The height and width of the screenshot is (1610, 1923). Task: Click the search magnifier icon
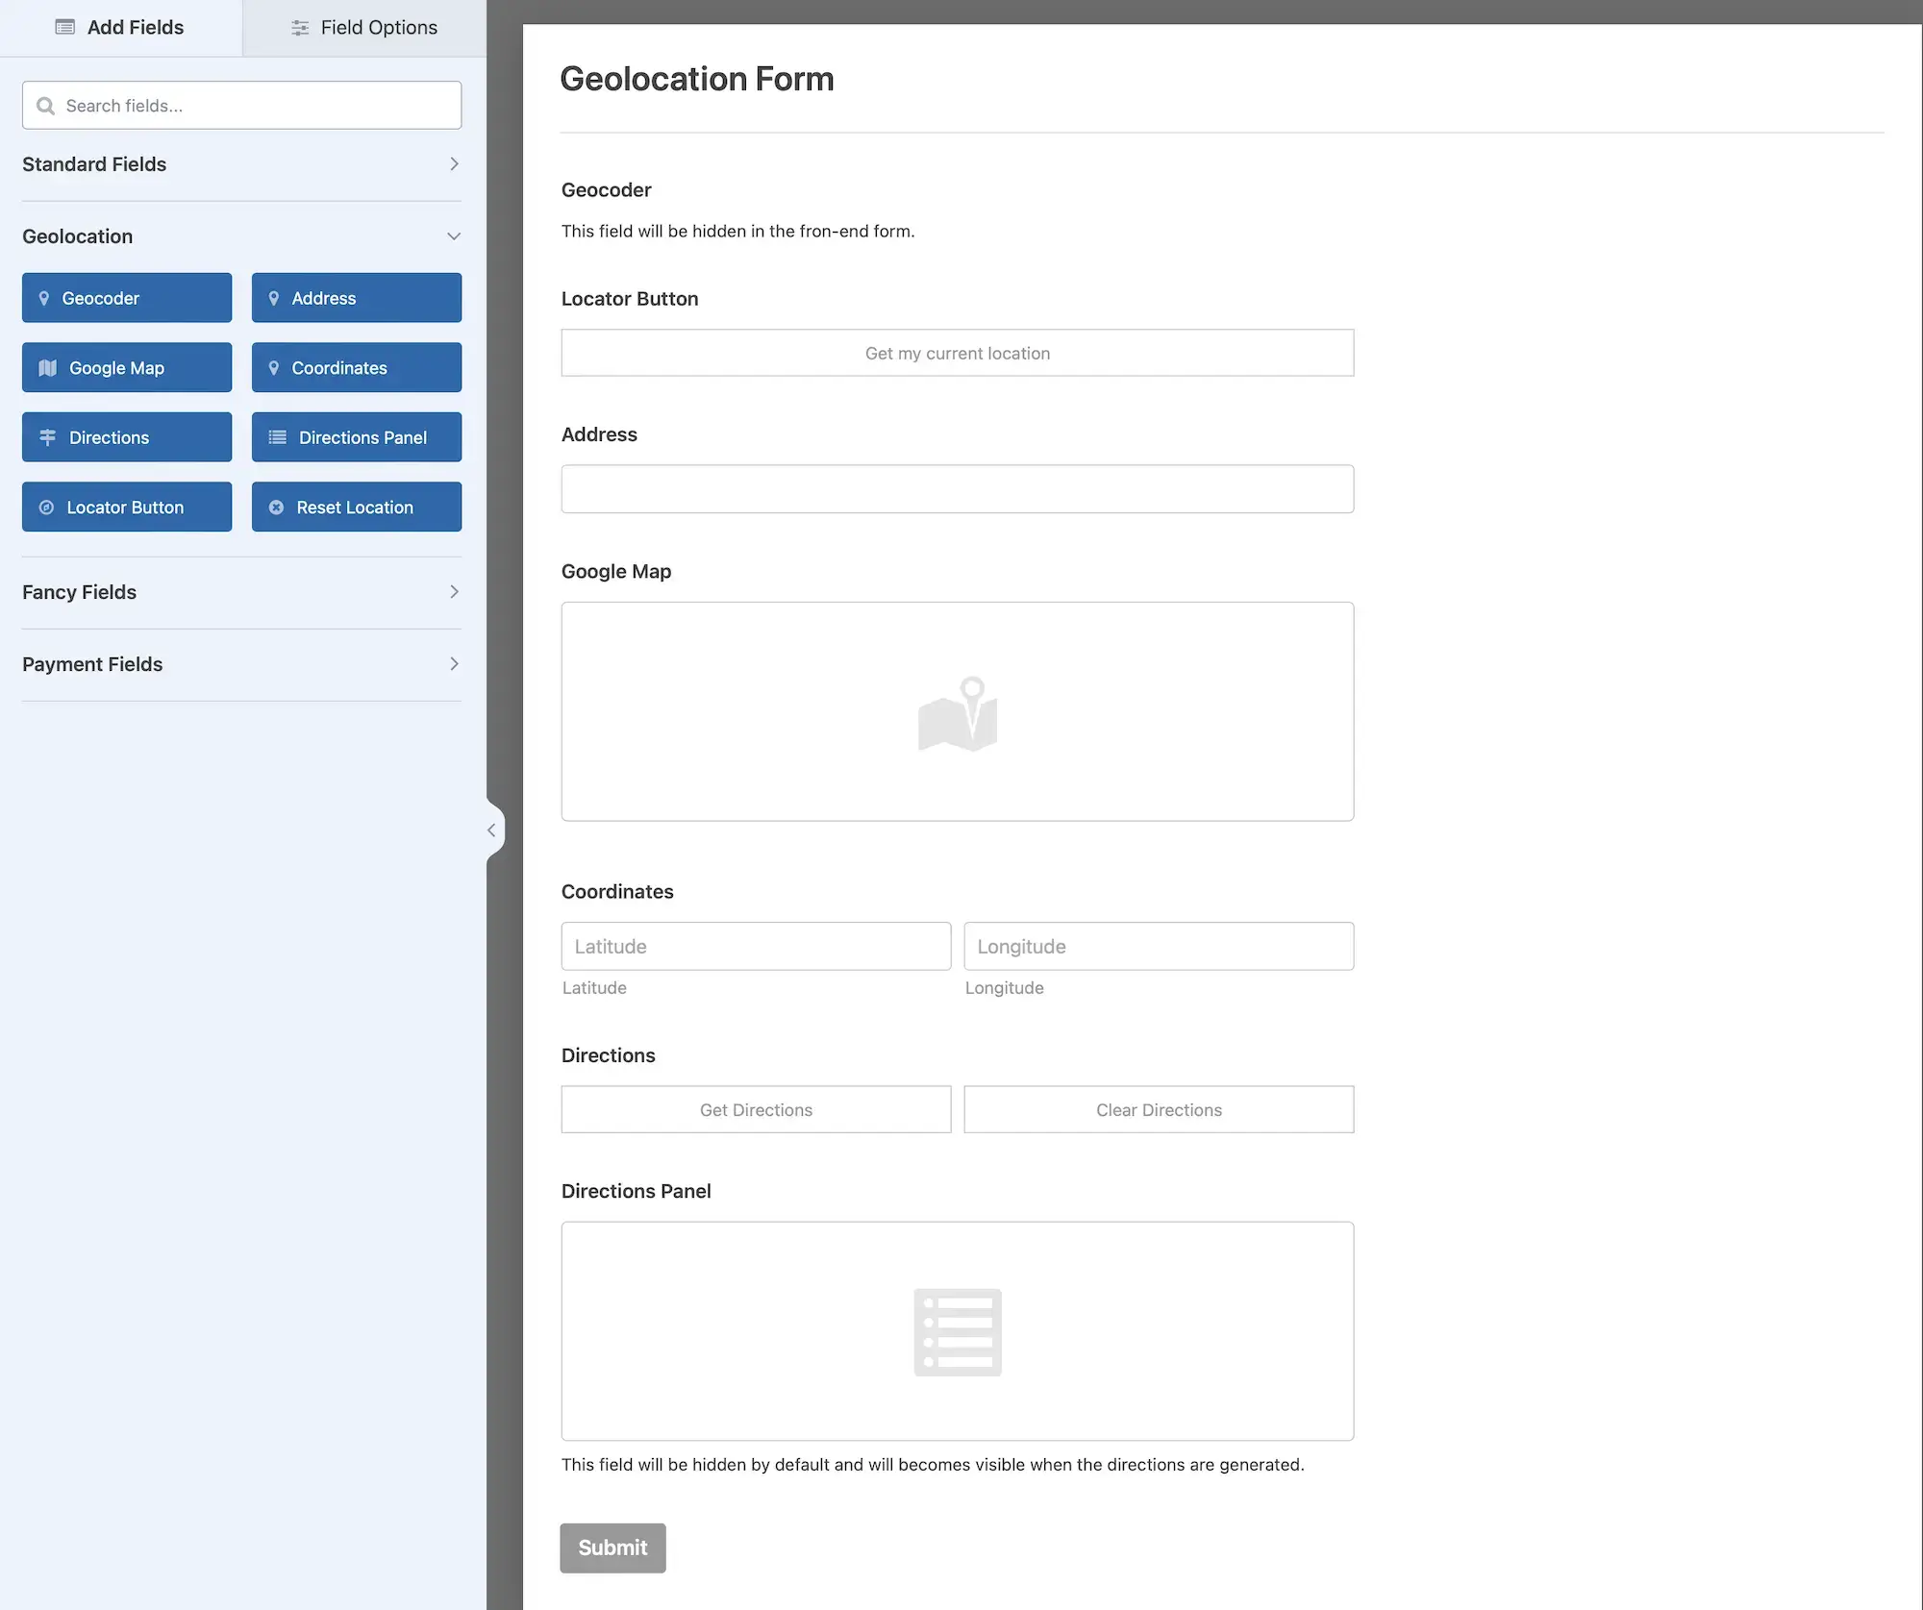click(x=45, y=106)
